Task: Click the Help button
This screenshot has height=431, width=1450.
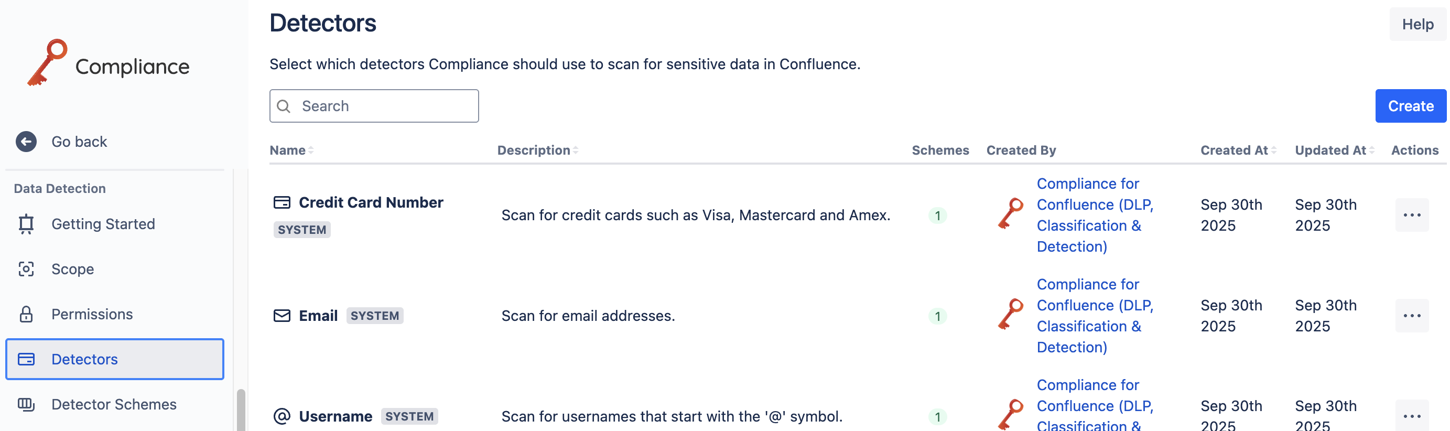Action: (1417, 24)
